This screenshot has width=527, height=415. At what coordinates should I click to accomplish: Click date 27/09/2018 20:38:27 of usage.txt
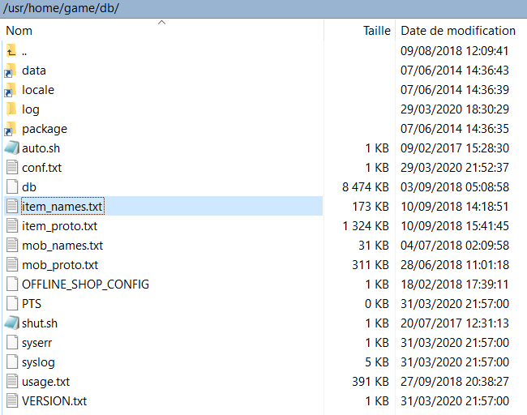455,382
